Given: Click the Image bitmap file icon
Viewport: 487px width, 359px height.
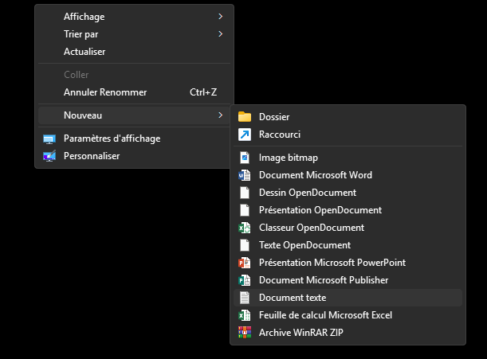Looking at the screenshot, I should point(245,158).
